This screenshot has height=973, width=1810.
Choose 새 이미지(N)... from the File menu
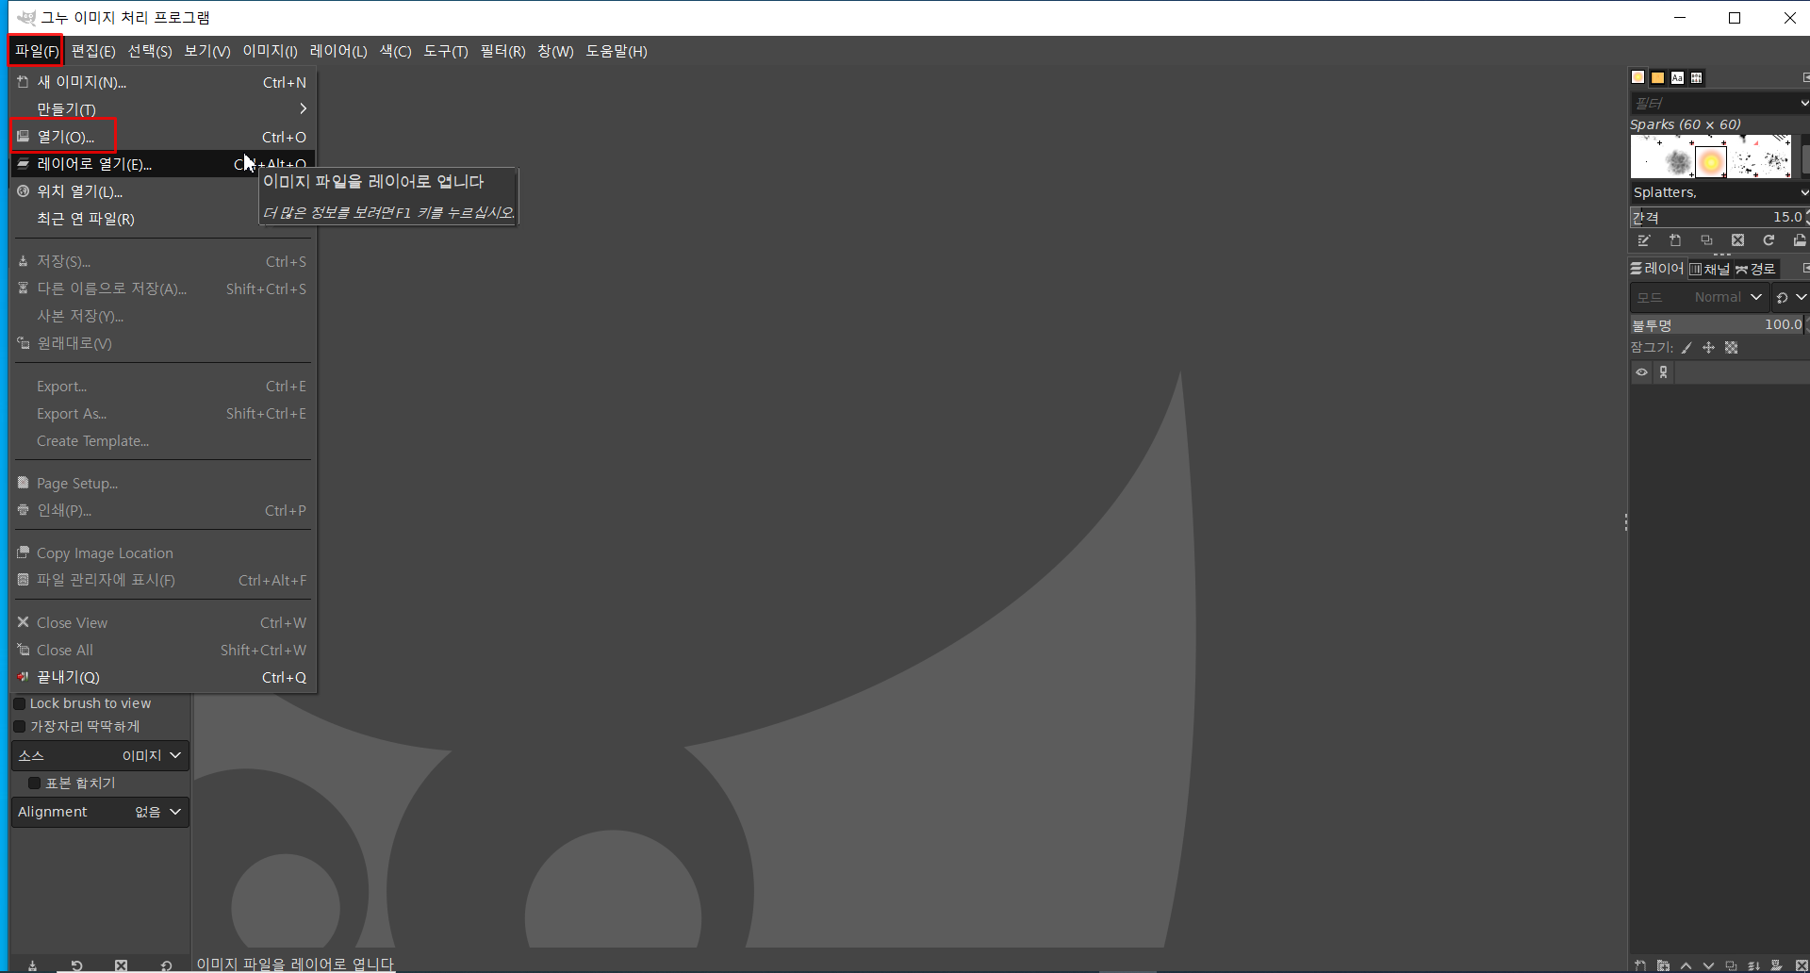[x=163, y=82]
